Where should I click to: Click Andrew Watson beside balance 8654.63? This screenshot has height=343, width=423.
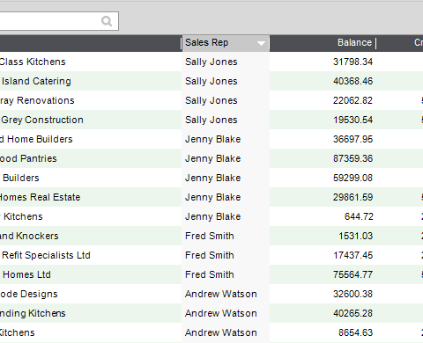[x=221, y=332]
